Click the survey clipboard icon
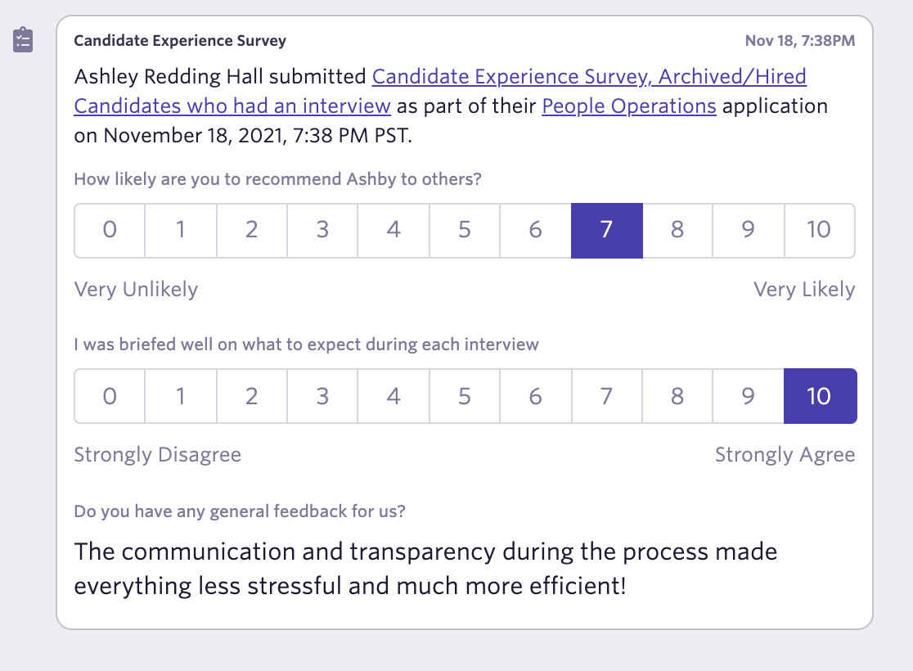This screenshot has width=913, height=671. click(23, 40)
